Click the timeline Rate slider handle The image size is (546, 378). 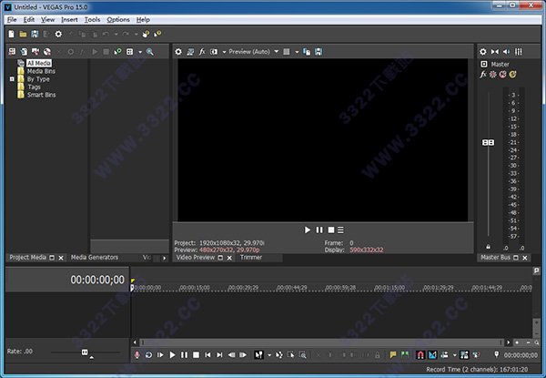click(x=85, y=352)
